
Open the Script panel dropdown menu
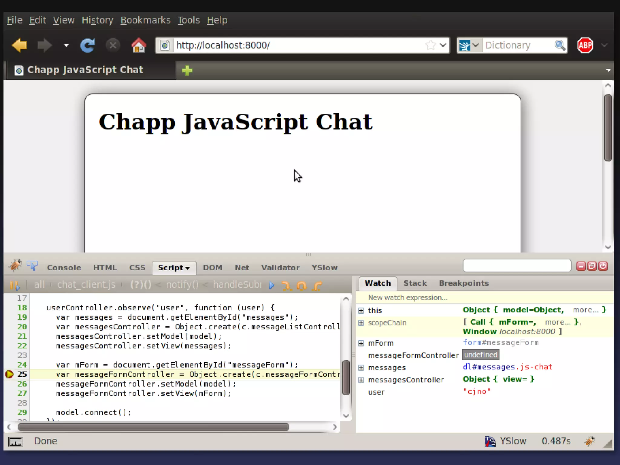click(x=188, y=268)
